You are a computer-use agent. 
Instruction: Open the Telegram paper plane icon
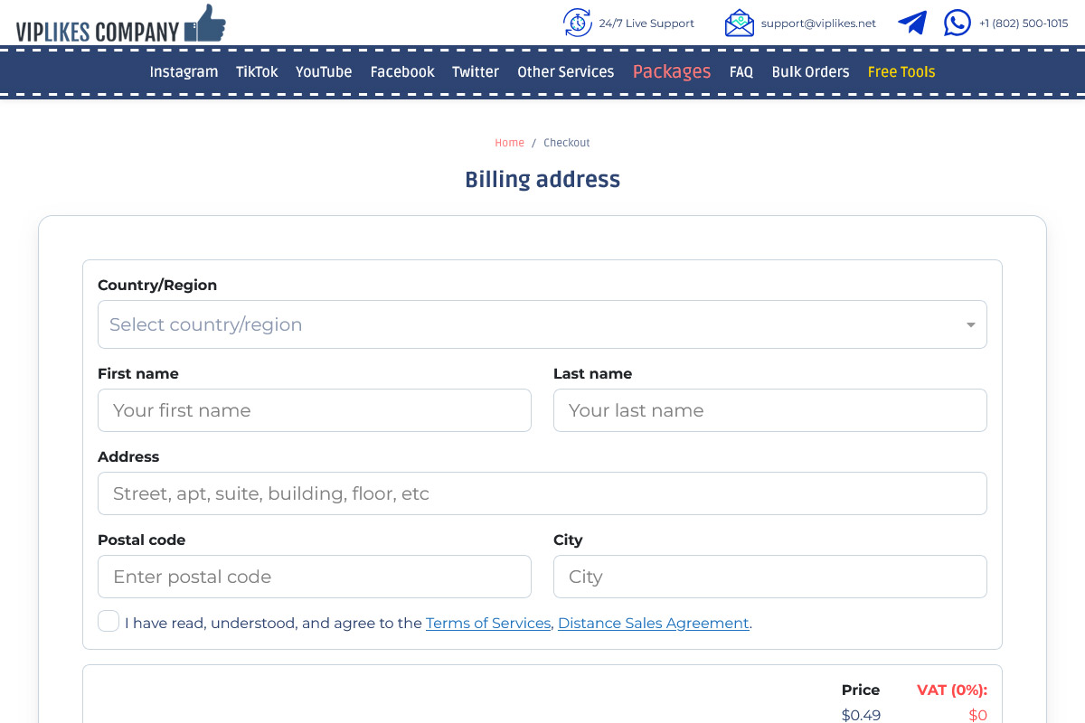(912, 23)
